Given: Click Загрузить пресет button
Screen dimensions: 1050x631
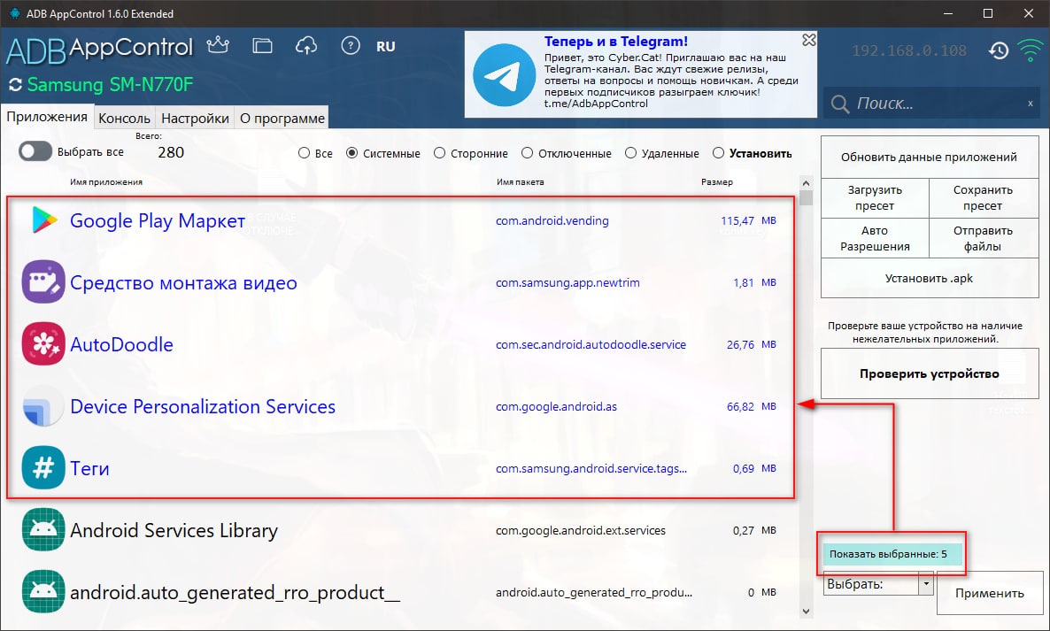Looking at the screenshot, I should [875, 198].
